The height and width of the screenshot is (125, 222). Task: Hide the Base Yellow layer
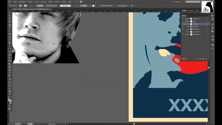point(183,34)
